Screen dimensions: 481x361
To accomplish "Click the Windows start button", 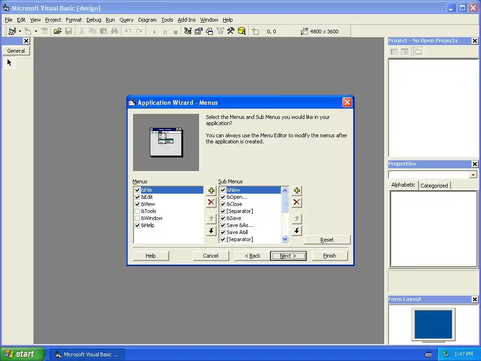I will click(x=22, y=354).
